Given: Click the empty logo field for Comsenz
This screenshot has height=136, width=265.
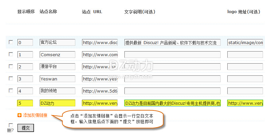Looking at the screenshot, I should pos(245,55).
